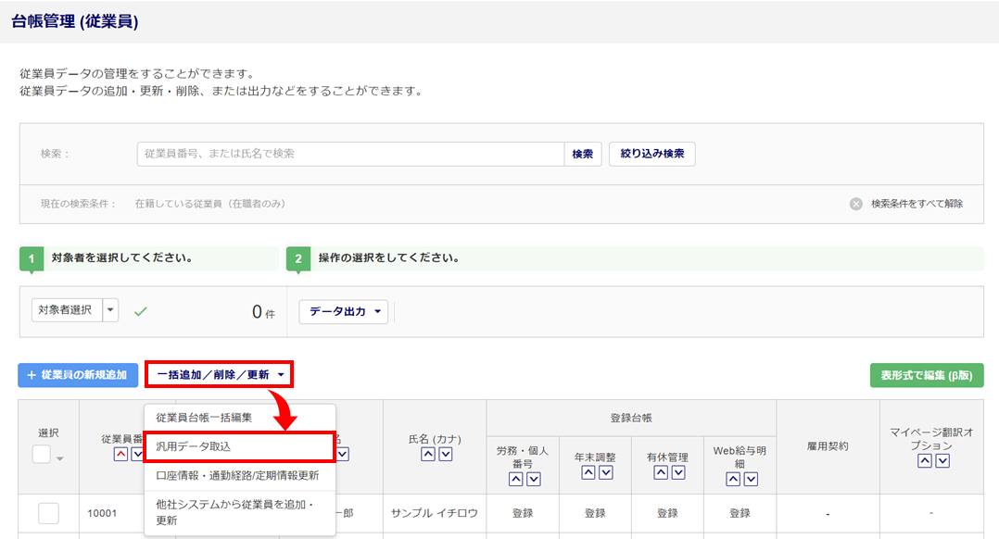Viewport: 999px width, 539px height.
Task: Check the row checkbox for employee 10001
Action: (48, 513)
